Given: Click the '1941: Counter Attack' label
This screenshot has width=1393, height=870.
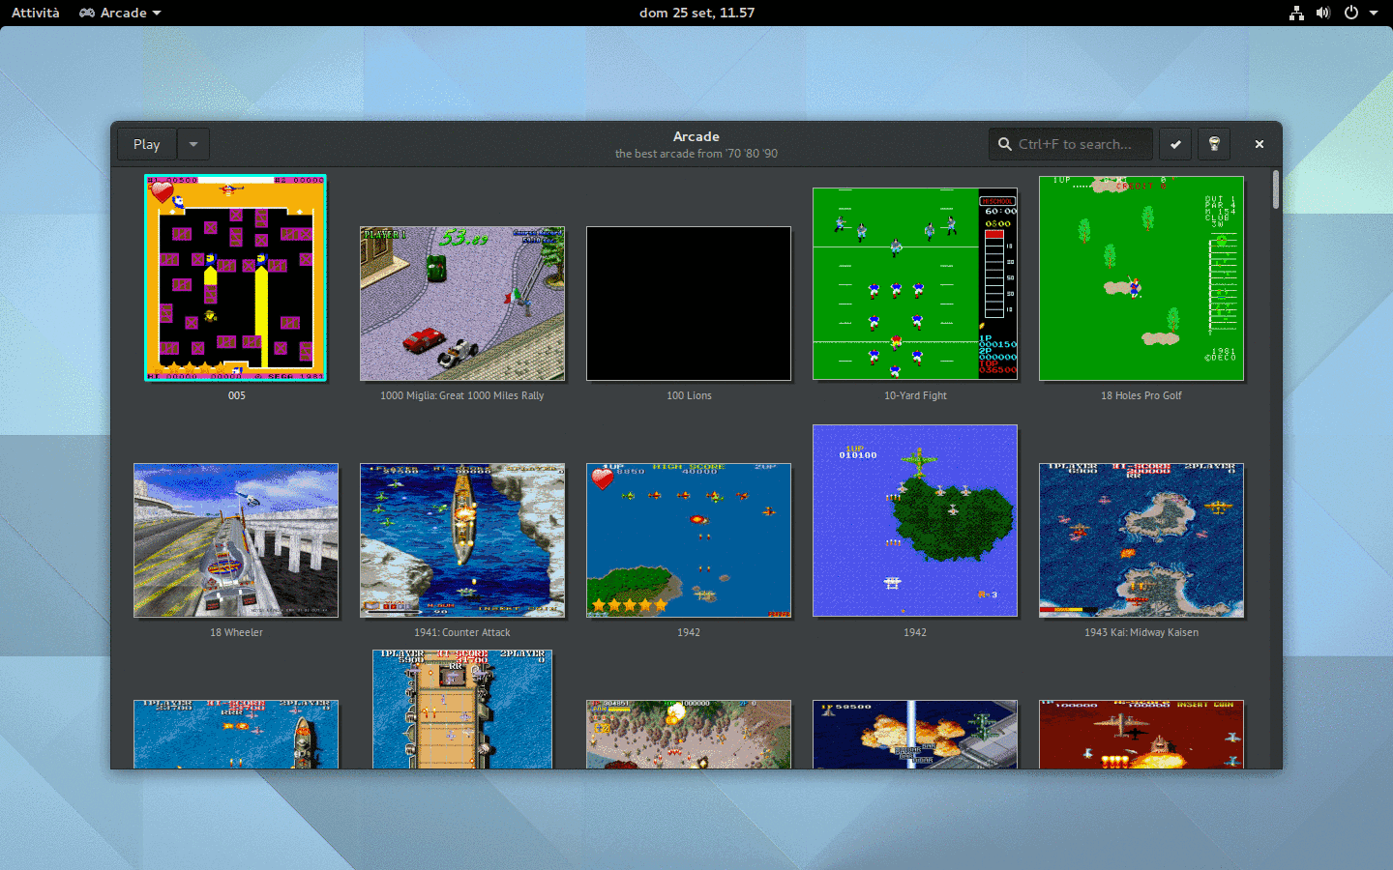Looking at the screenshot, I should click(x=462, y=632).
